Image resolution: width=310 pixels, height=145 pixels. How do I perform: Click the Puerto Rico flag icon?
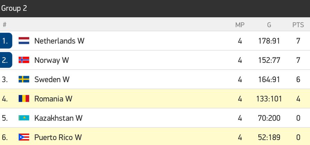pyautogui.click(x=24, y=137)
